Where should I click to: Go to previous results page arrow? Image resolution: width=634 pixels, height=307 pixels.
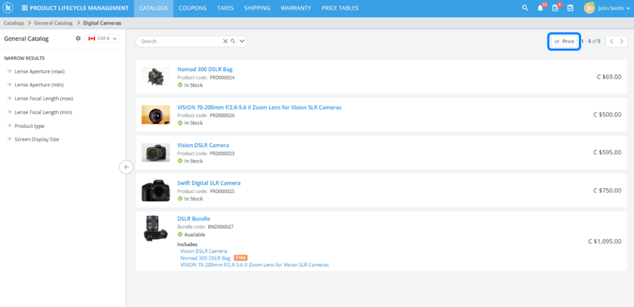[611, 41]
